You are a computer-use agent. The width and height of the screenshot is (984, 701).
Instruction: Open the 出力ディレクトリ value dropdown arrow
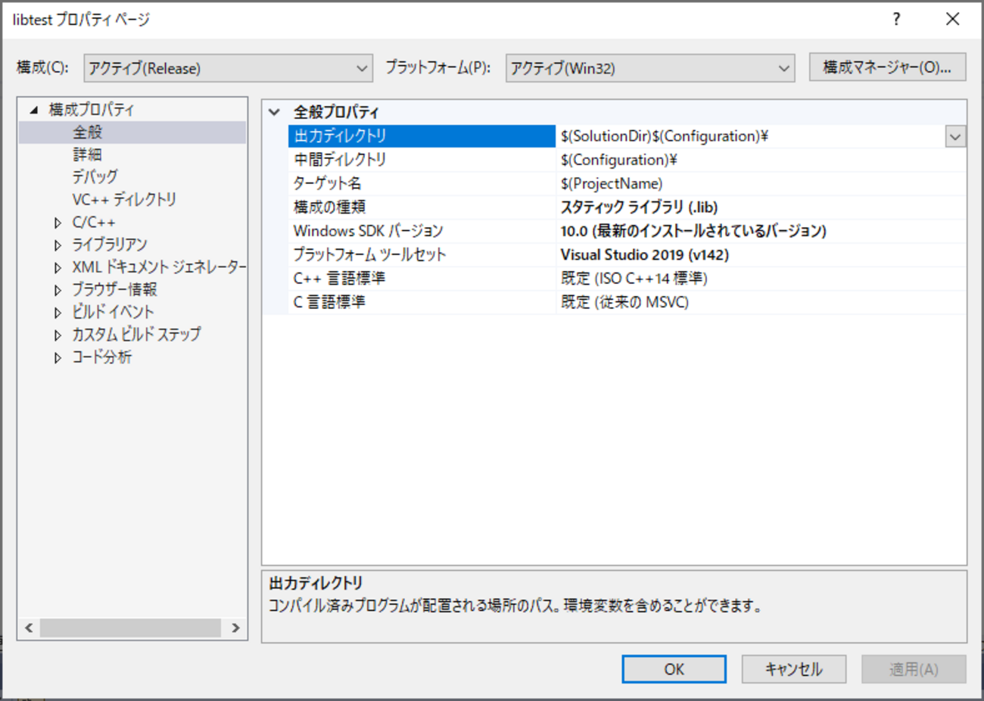tap(955, 137)
